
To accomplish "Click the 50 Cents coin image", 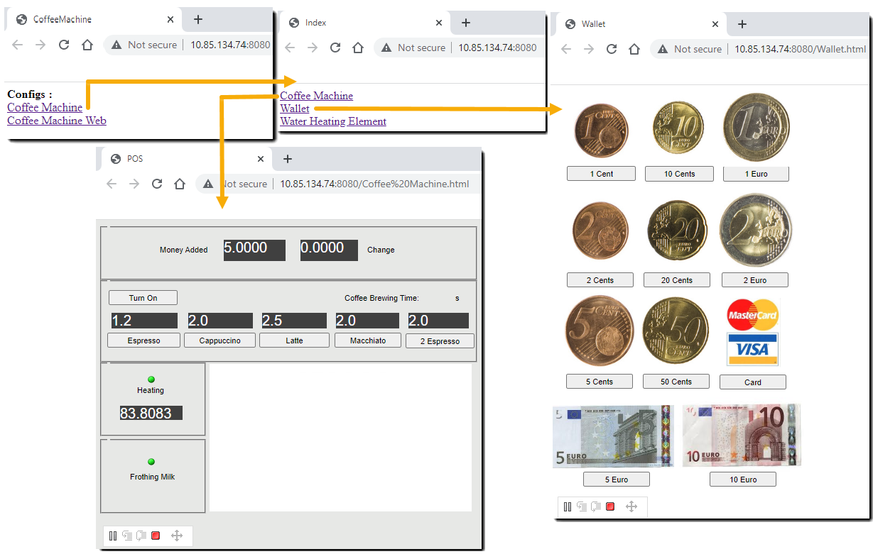I will click(676, 331).
